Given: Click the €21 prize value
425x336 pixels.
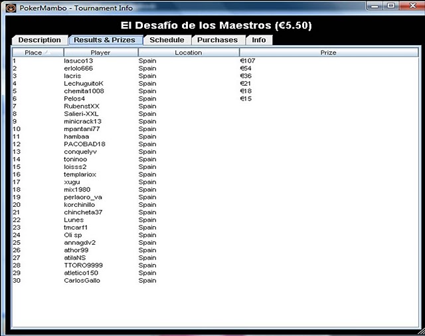Looking at the screenshot, I should 245,83.
